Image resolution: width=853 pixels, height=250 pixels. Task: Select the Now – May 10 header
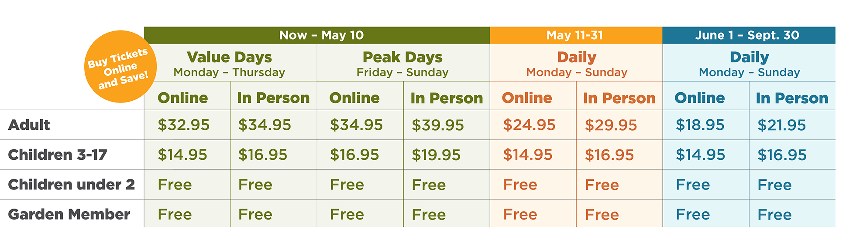[x=321, y=35]
